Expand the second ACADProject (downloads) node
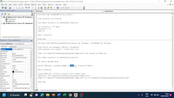 [x=2, y=23]
